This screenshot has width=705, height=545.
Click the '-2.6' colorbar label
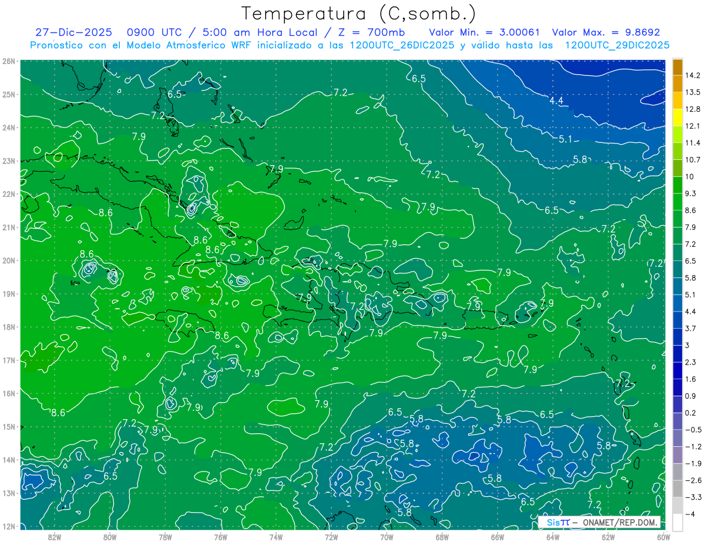pos(693,480)
